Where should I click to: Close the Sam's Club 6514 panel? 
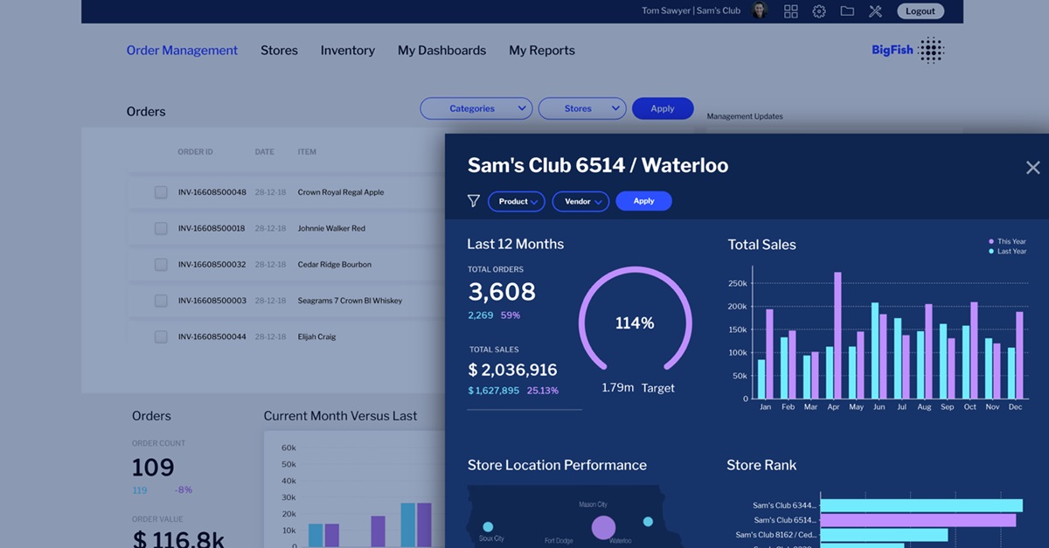[1032, 168]
